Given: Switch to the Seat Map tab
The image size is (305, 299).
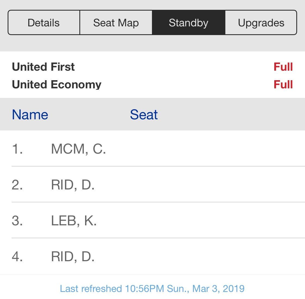Looking at the screenshot, I should [x=116, y=23].
